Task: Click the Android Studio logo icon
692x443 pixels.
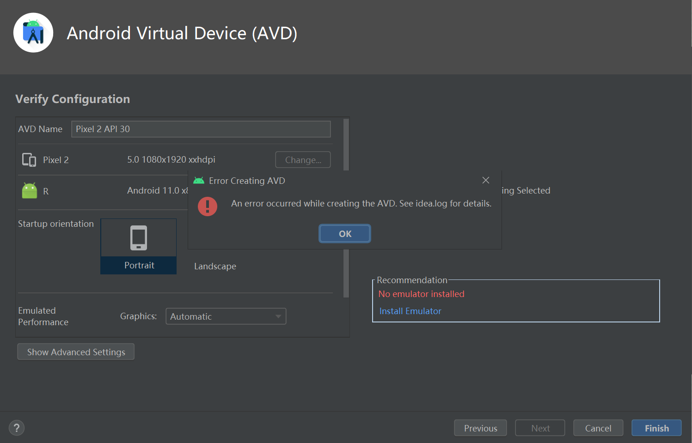Action: (x=33, y=33)
